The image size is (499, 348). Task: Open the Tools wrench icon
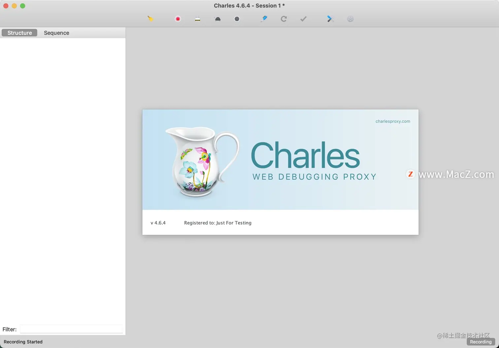point(330,19)
